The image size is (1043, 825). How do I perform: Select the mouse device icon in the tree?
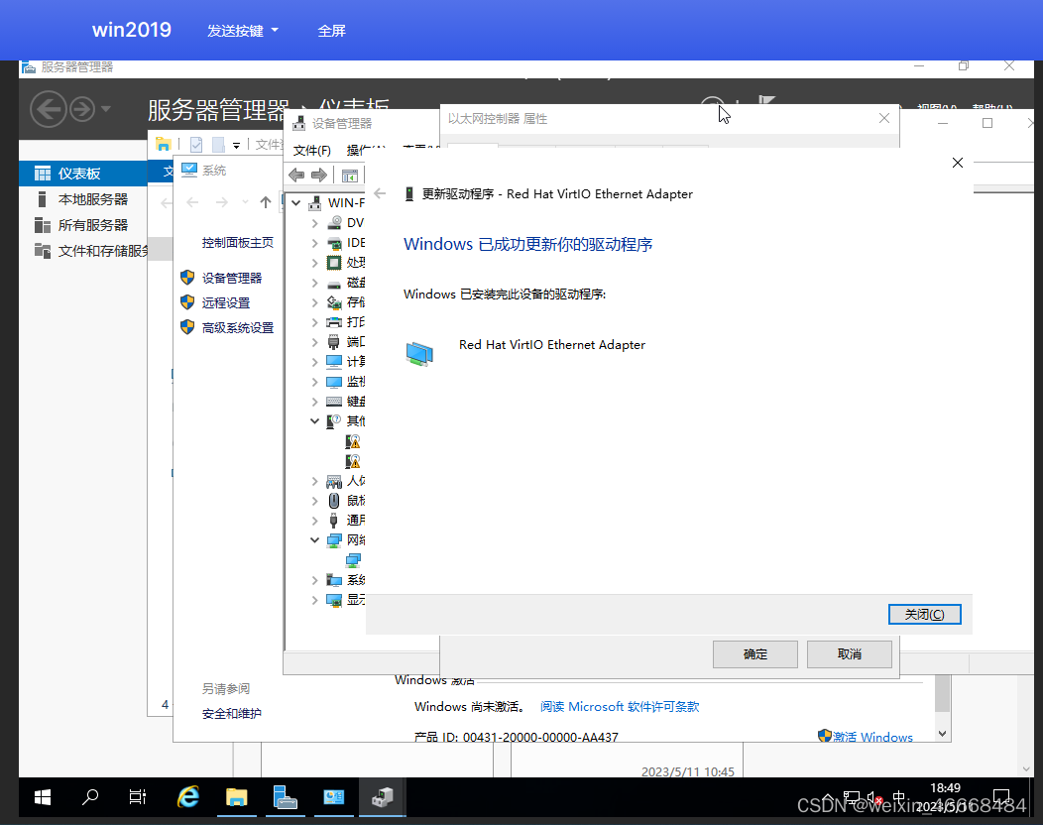334,501
